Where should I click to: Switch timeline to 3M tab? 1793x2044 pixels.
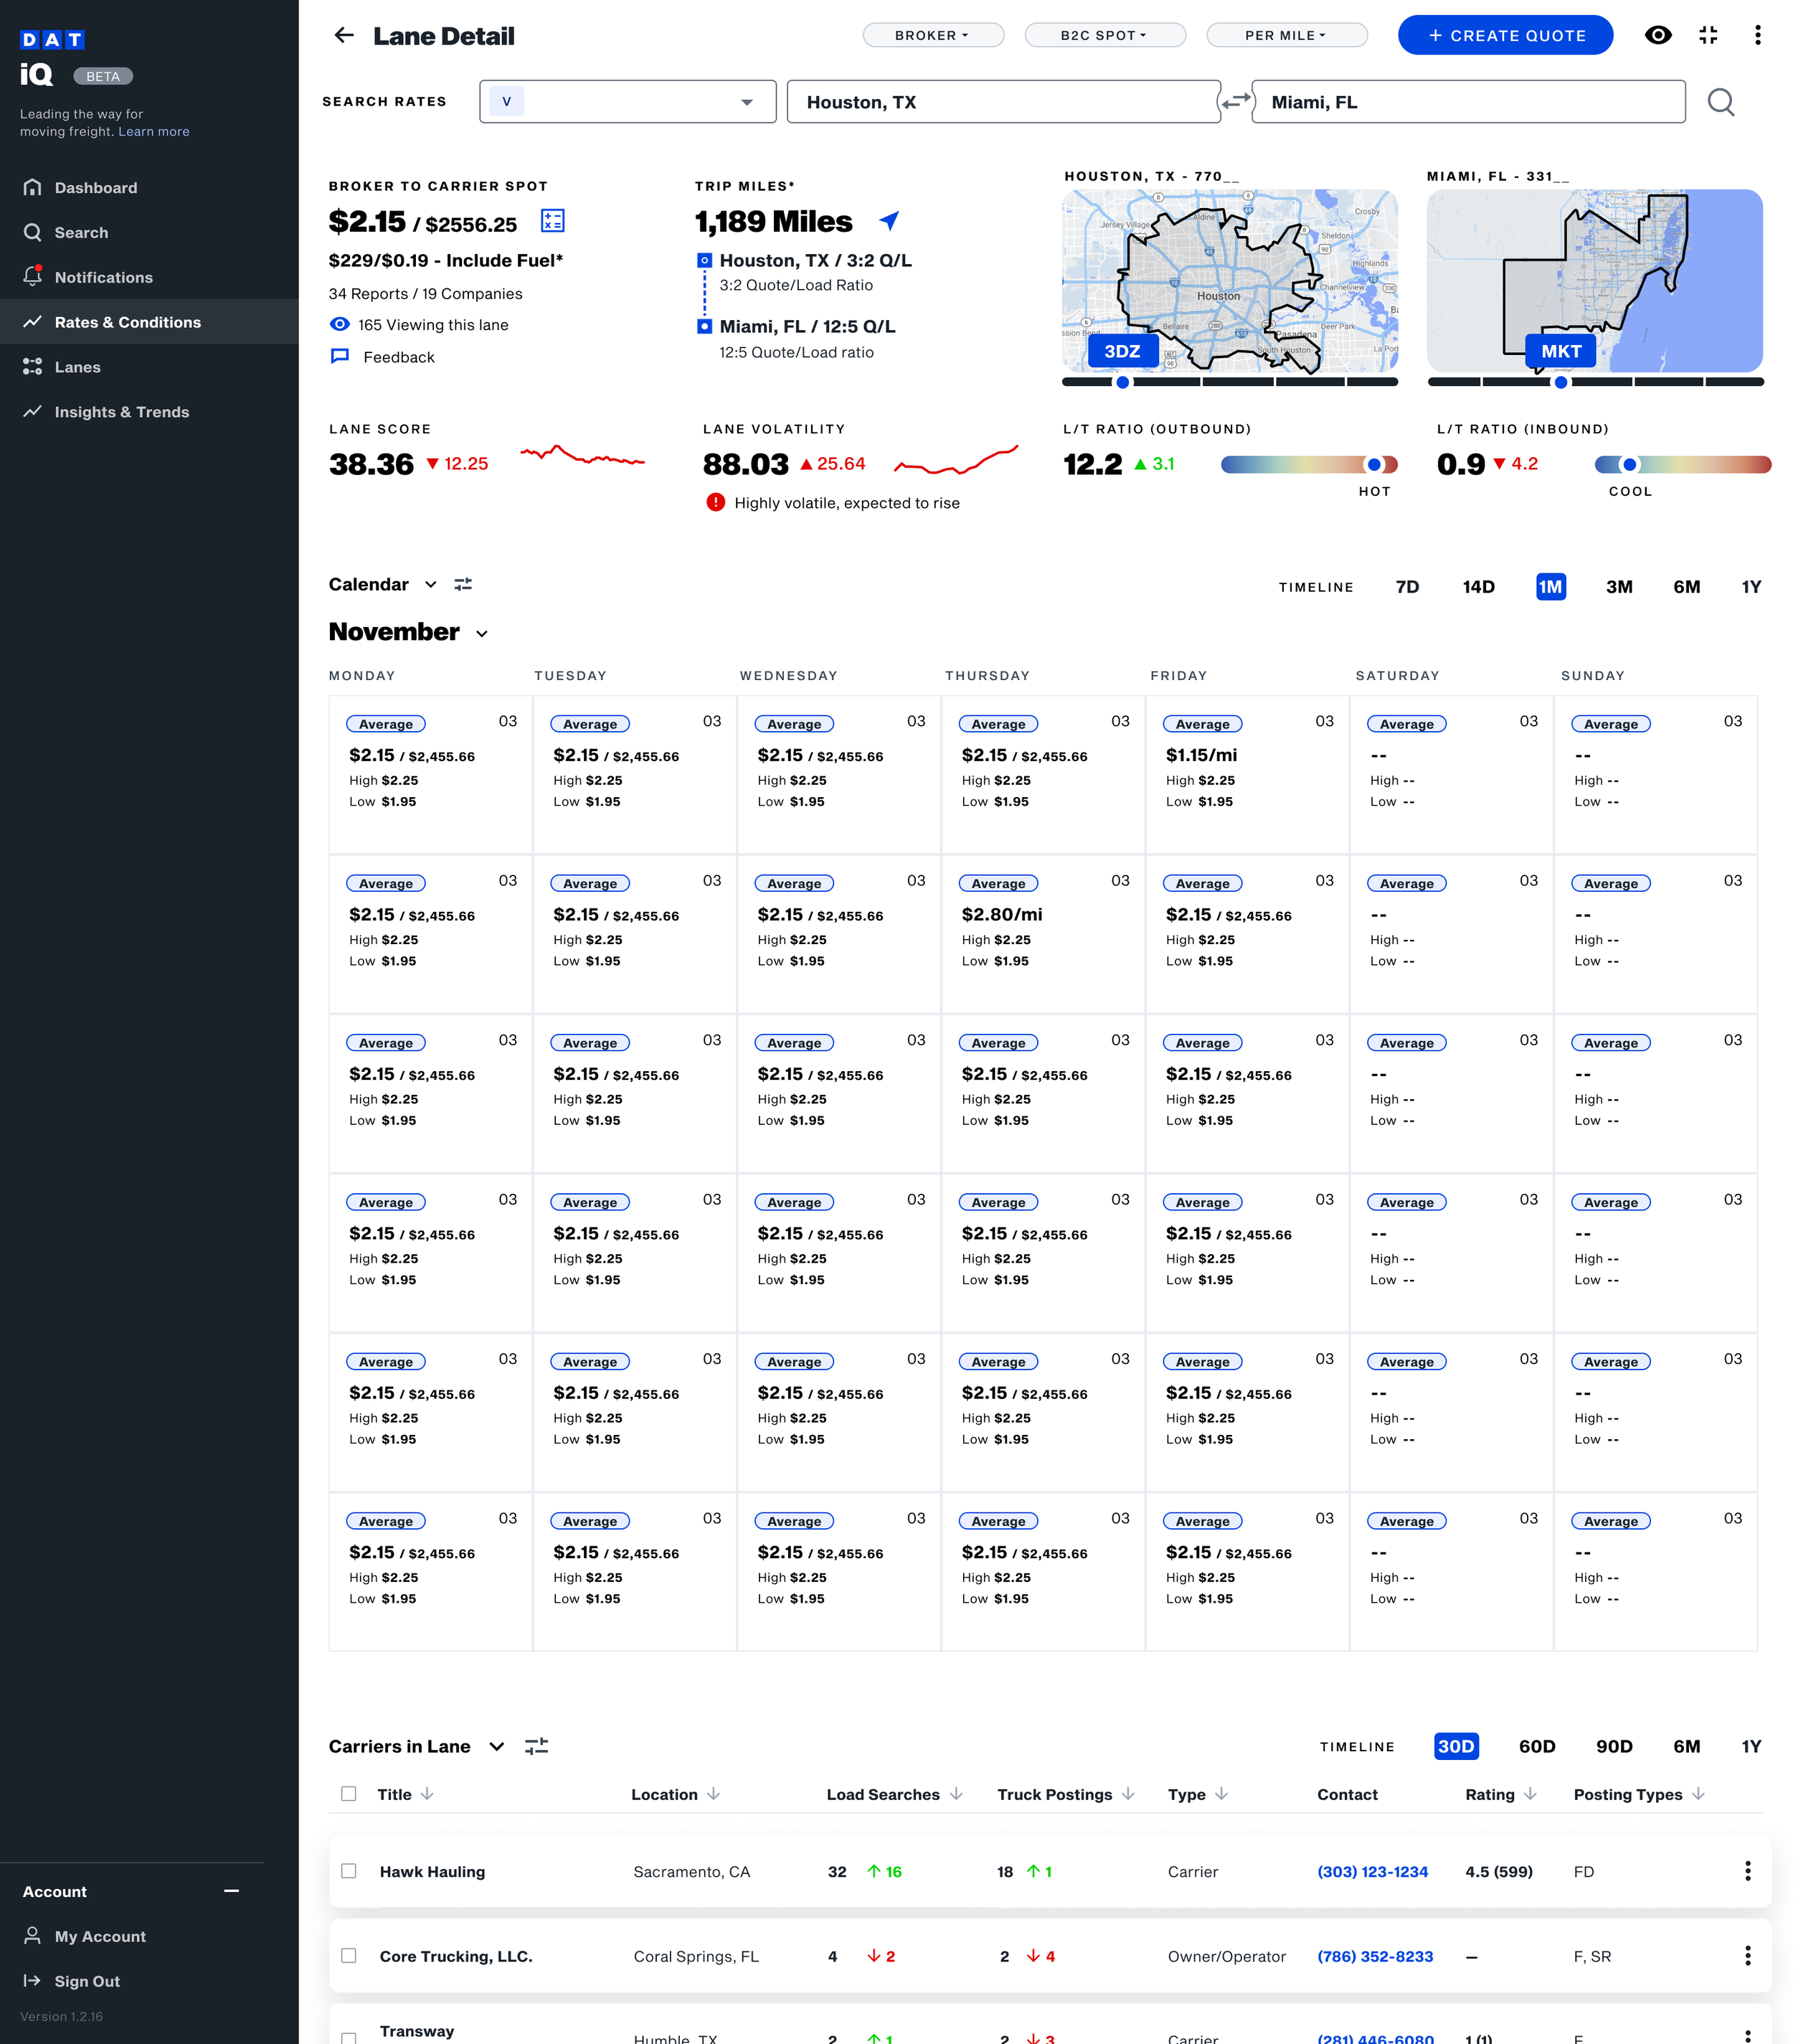[1619, 587]
